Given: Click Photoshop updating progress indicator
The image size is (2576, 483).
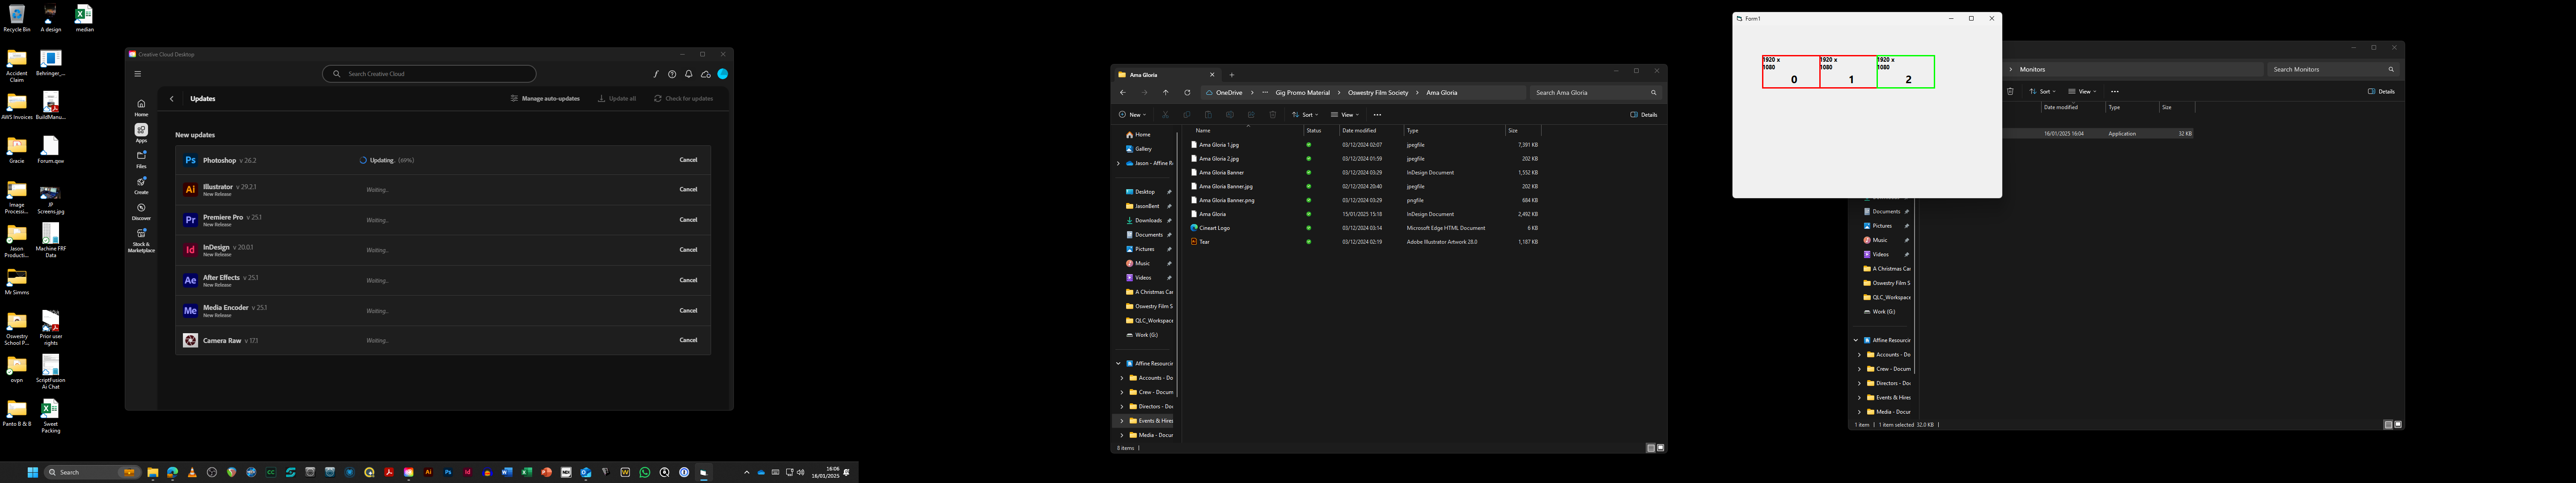Looking at the screenshot, I should 387,160.
